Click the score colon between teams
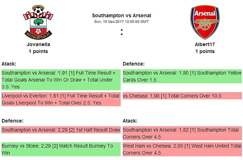This screenshot has height=160, width=243. (122, 32)
